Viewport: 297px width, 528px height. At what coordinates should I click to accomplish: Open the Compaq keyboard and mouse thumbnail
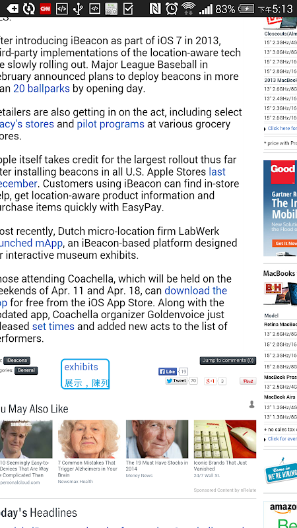point(225,439)
